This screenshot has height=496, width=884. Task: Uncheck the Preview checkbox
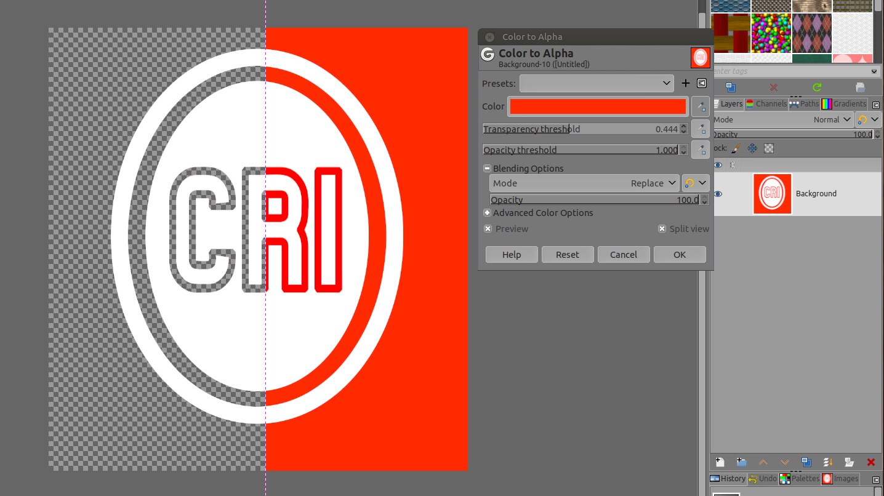click(488, 229)
